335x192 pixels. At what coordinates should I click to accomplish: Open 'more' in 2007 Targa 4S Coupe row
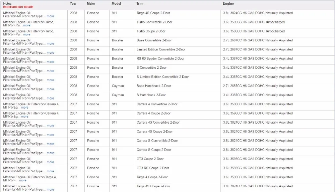coord(50,190)
